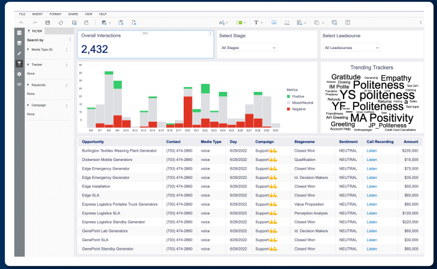Open the Tracker filter options menu
Image resolution: width=437 pixels, height=269 pixels.
click(x=67, y=65)
